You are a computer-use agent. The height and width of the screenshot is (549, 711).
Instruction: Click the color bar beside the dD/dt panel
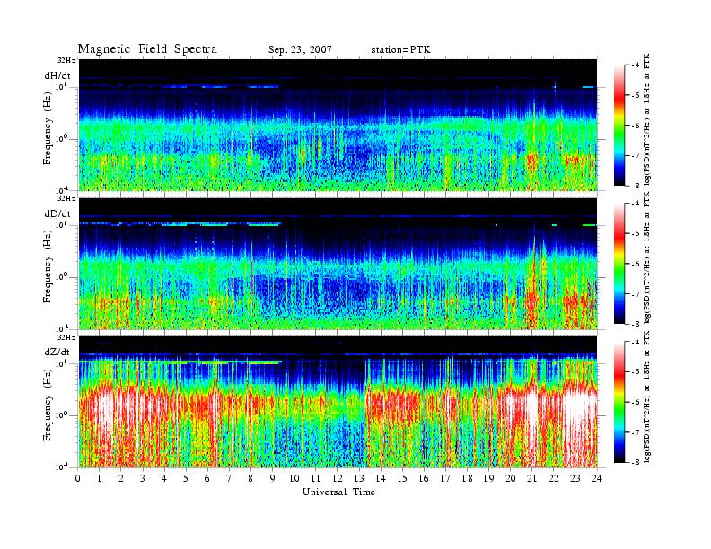[x=619, y=264]
